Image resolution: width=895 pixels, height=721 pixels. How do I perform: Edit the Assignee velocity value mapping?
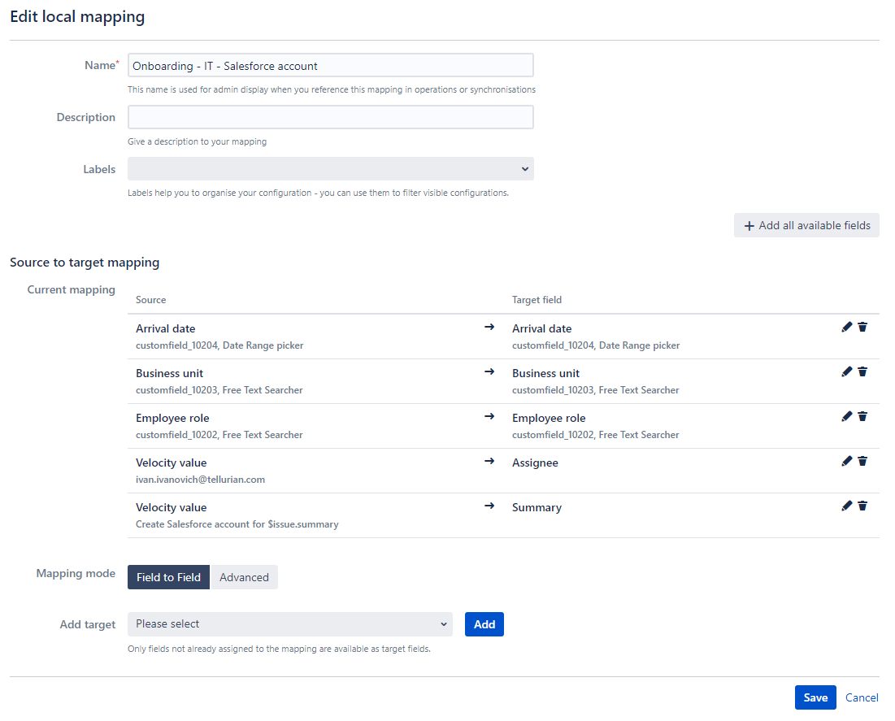point(846,461)
